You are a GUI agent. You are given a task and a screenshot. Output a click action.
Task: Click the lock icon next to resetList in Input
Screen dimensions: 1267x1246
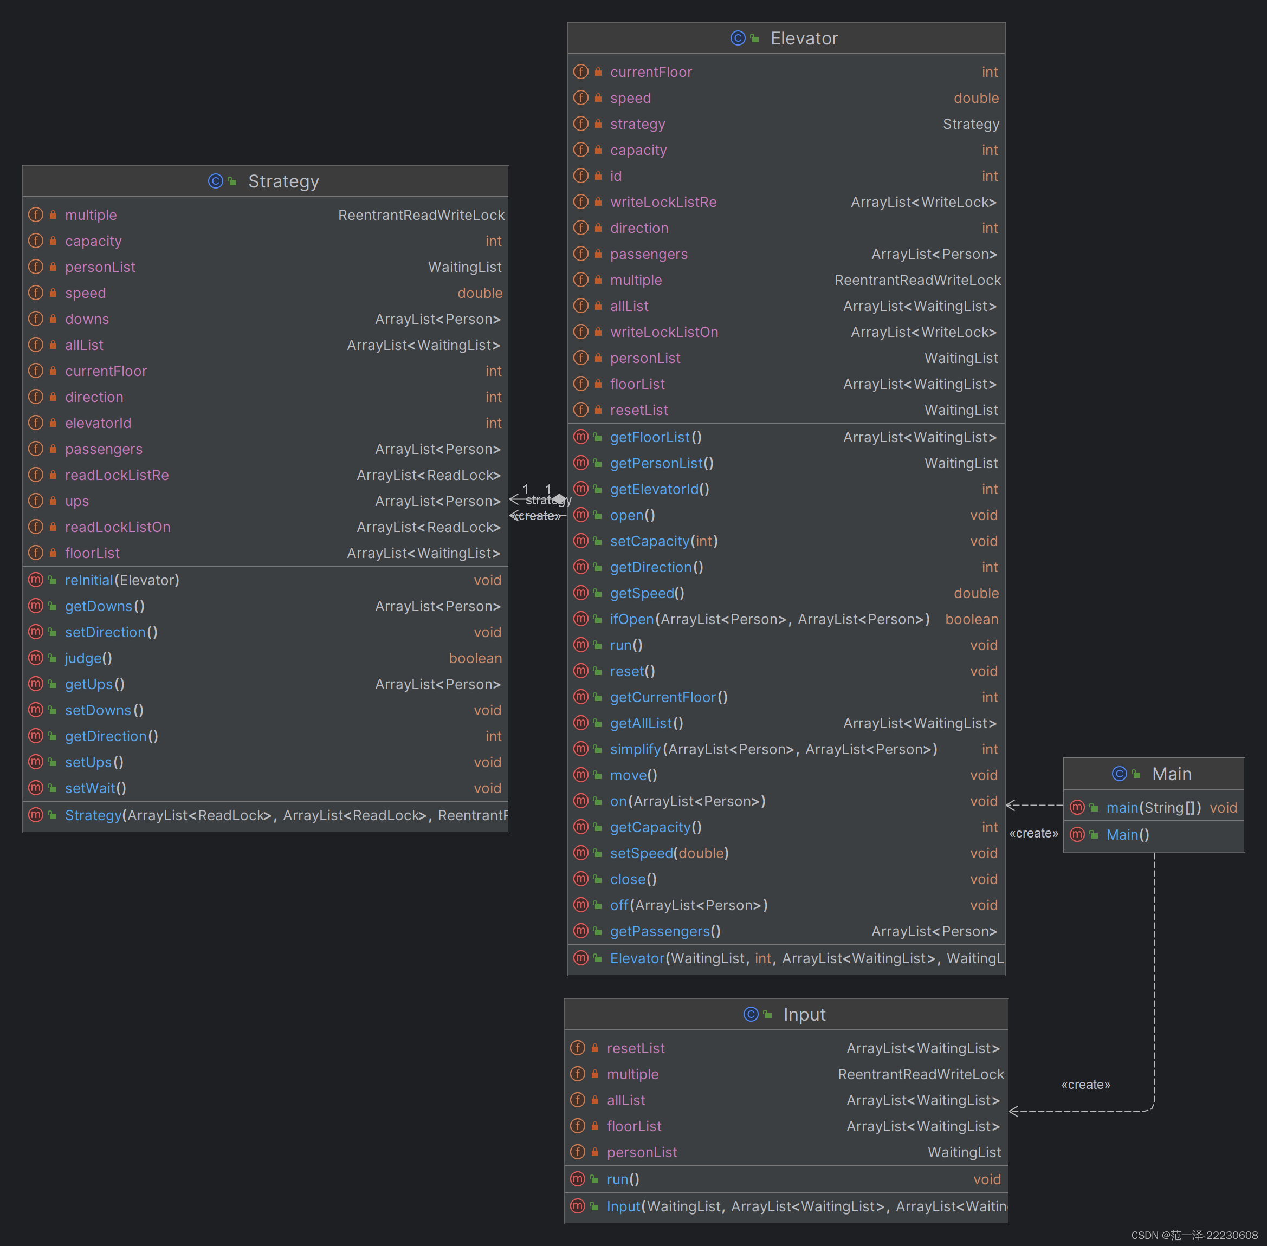click(x=594, y=1048)
